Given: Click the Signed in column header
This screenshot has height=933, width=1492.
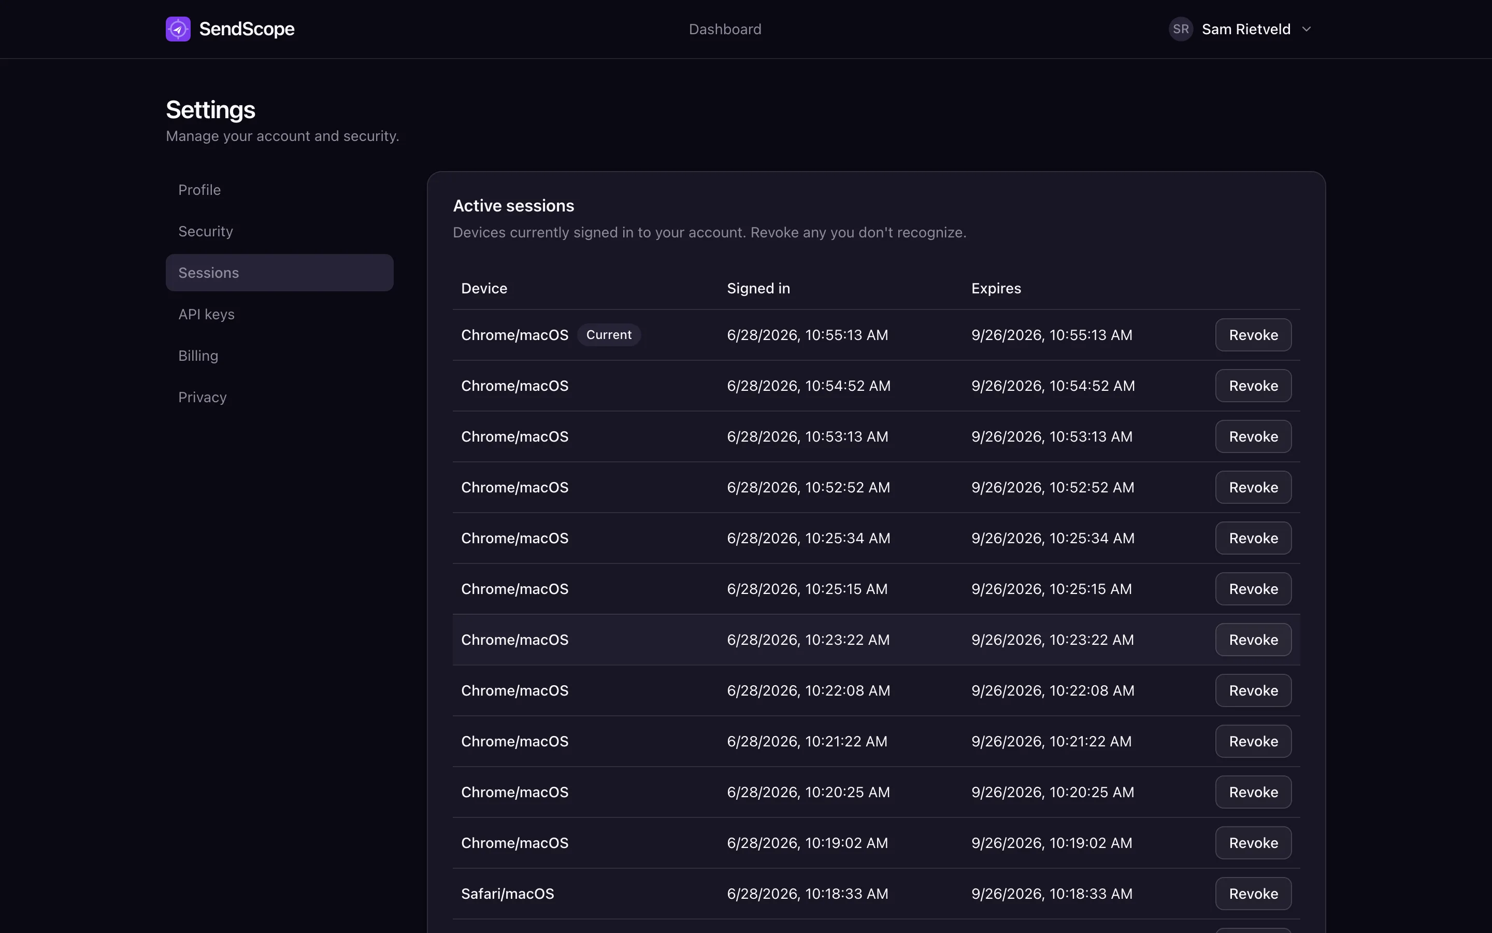Looking at the screenshot, I should [x=758, y=288].
